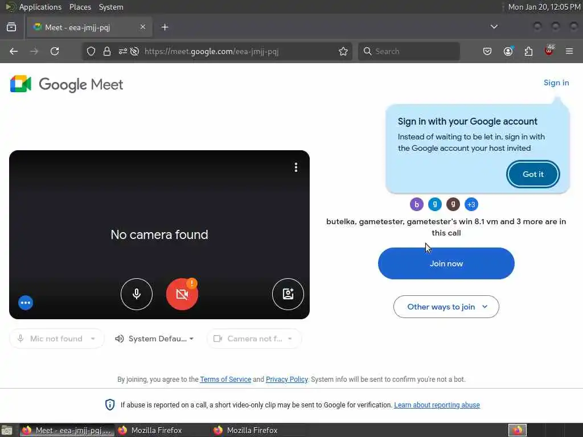This screenshot has height=437, width=583.
Task: Open the 'System Defau...' speaker dropdown
Action: (x=155, y=339)
